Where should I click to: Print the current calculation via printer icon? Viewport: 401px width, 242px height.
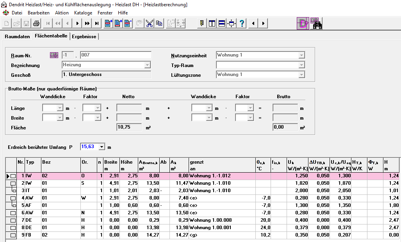point(36,23)
